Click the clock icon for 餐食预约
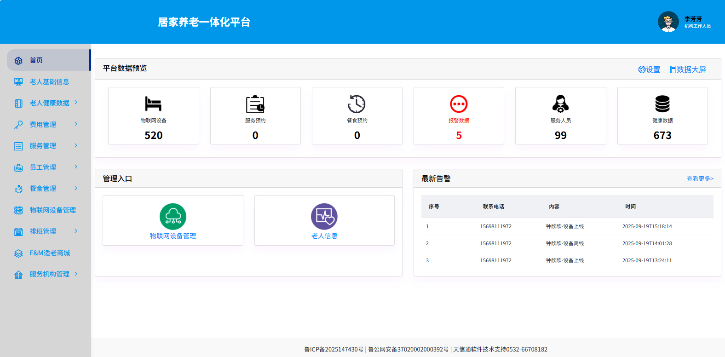 (357, 104)
